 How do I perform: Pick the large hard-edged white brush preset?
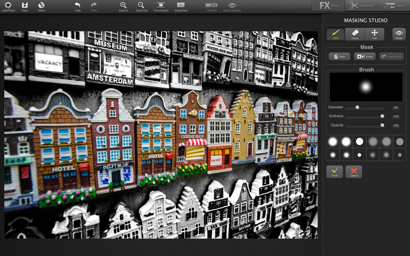pyautogui.click(x=360, y=142)
